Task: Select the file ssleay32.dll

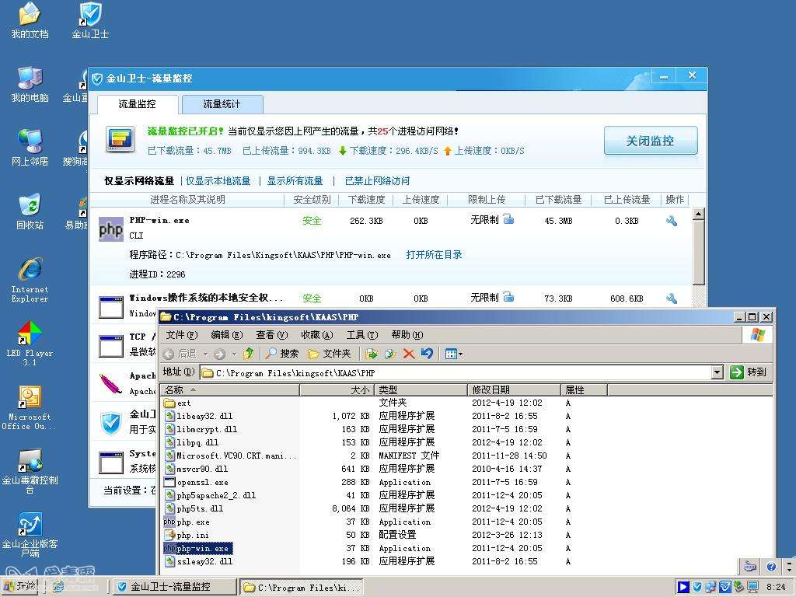Action: pyautogui.click(x=198, y=561)
